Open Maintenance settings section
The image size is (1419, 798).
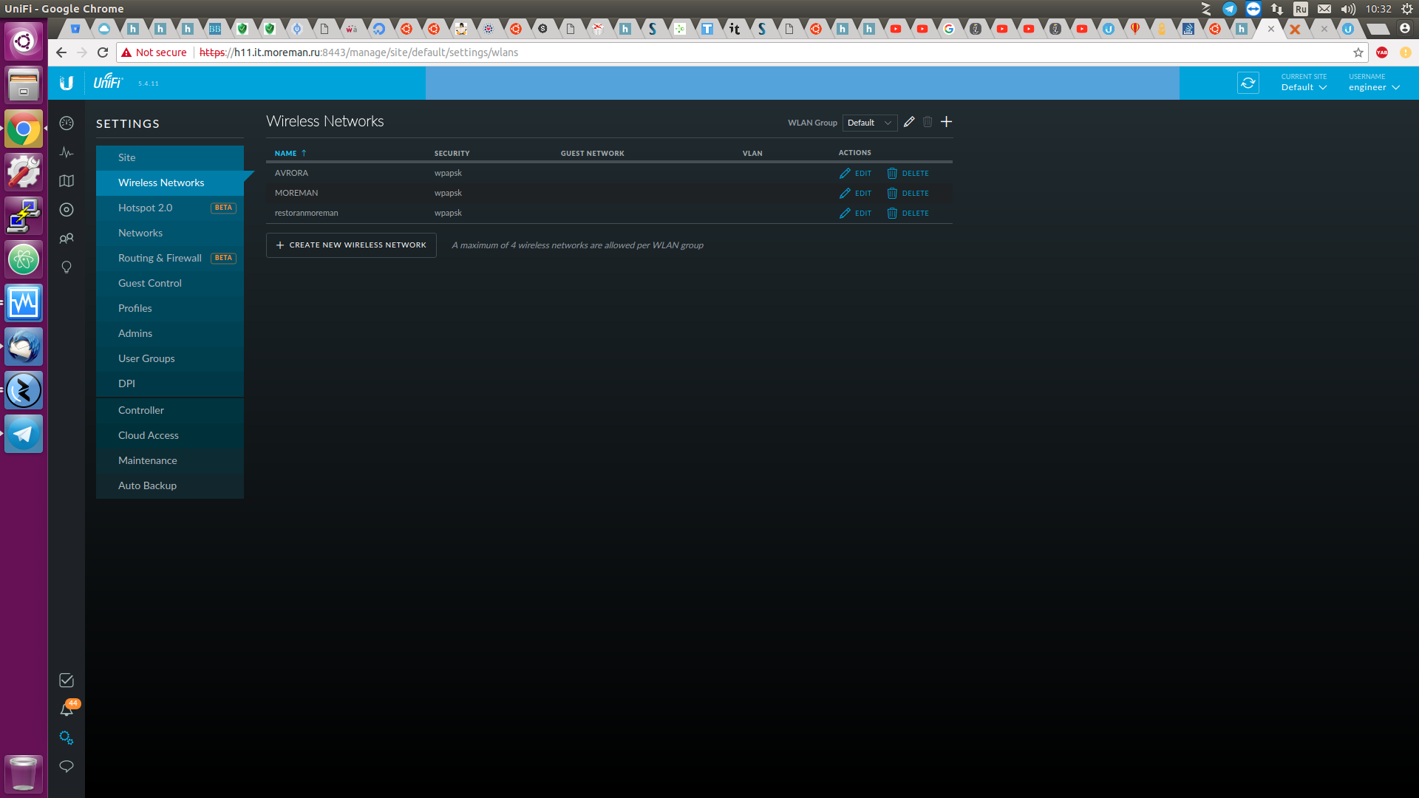coord(170,460)
